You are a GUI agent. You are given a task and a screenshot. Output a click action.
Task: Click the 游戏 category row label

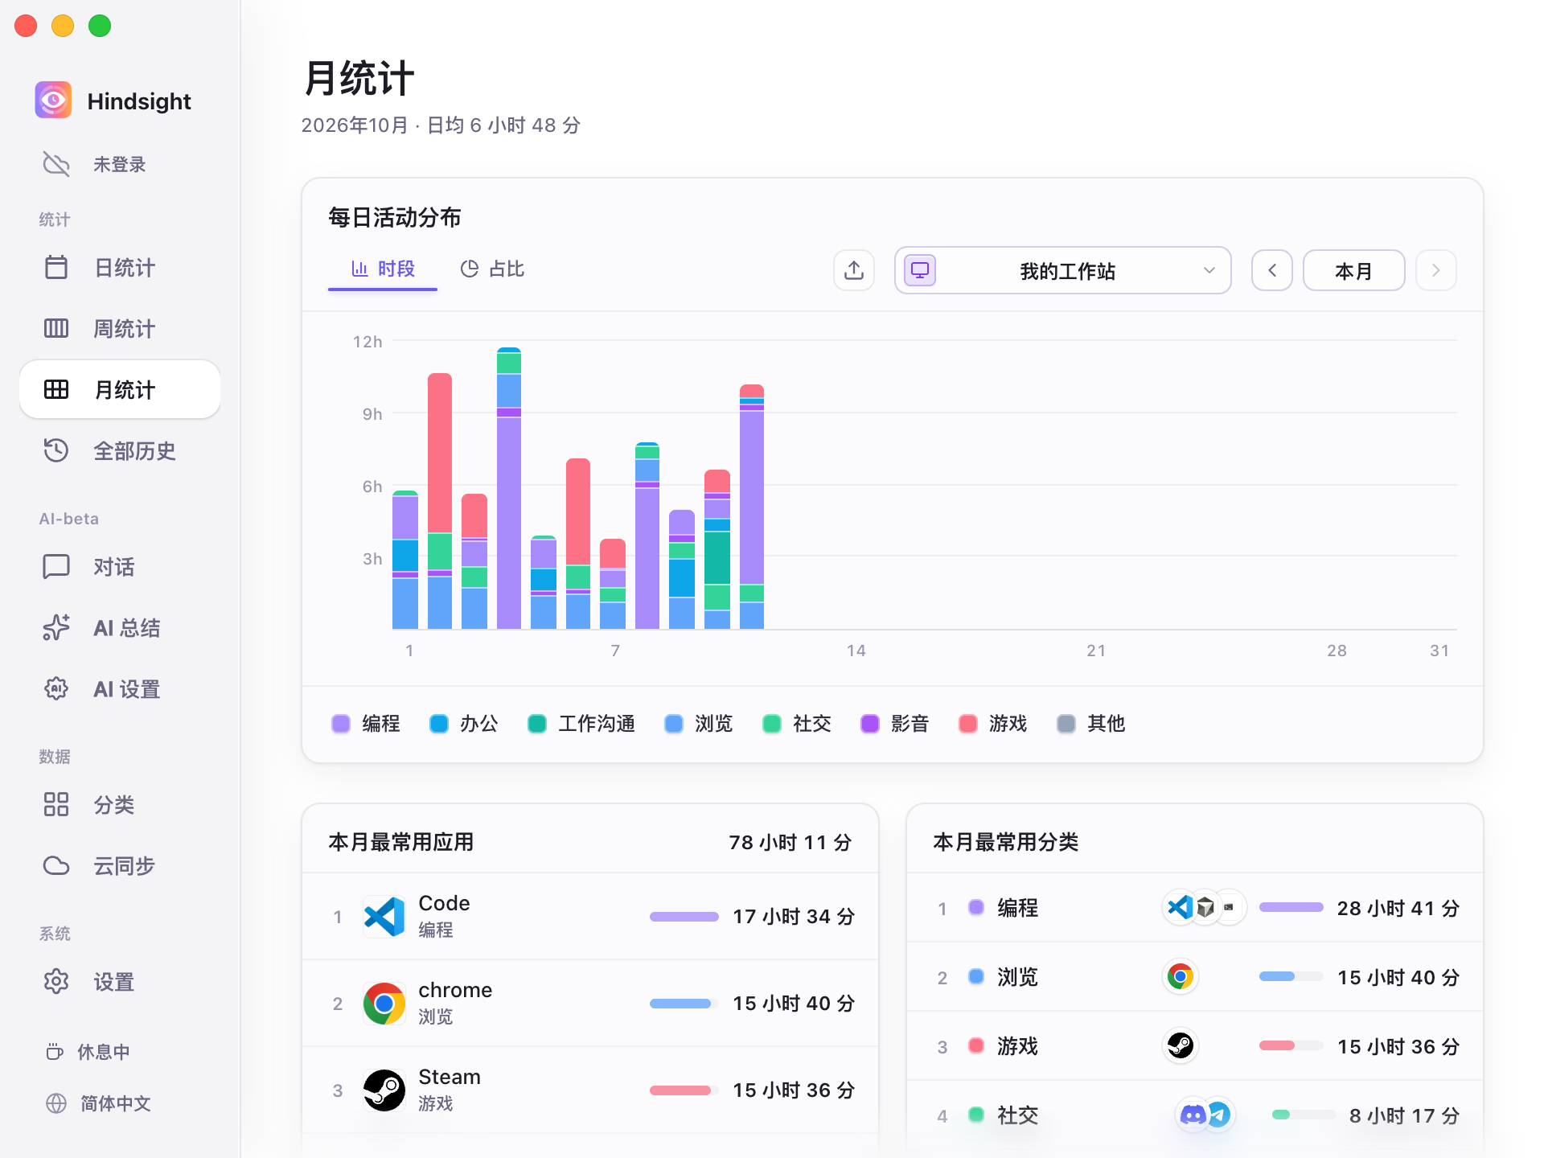pyautogui.click(x=1018, y=1046)
